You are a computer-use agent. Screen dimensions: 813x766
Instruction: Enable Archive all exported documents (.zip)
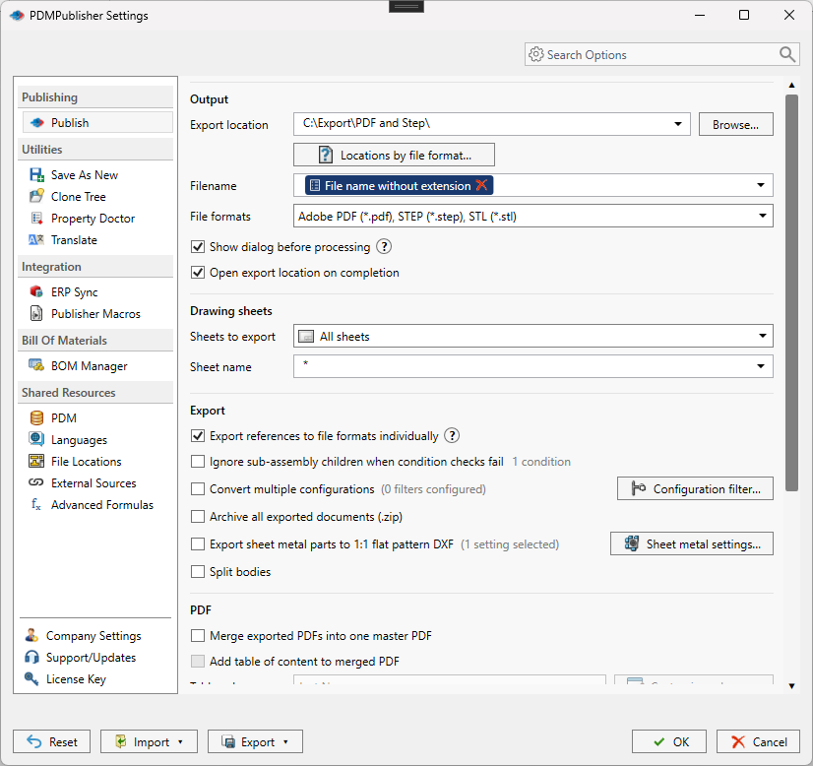click(x=198, y=517)
